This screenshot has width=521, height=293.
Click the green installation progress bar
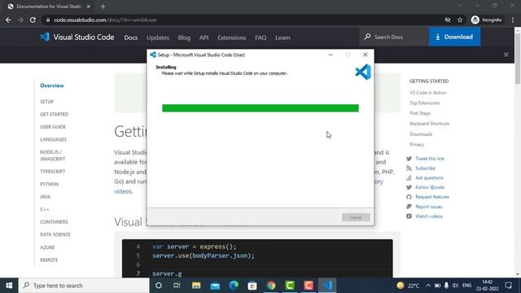point(260,108)
